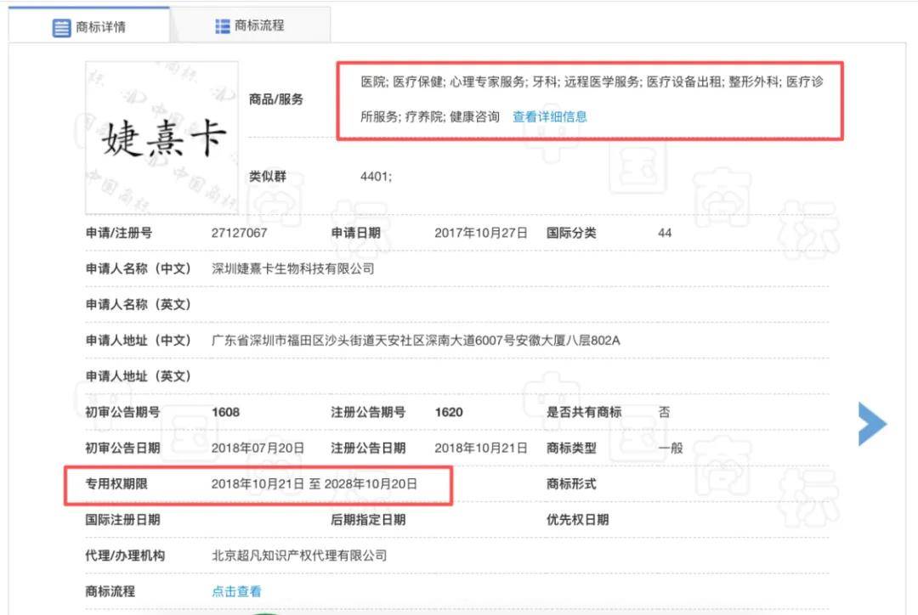Select the registration number 27127067
The width and height of the screenshot is (918, 615).
pos(241,232)
